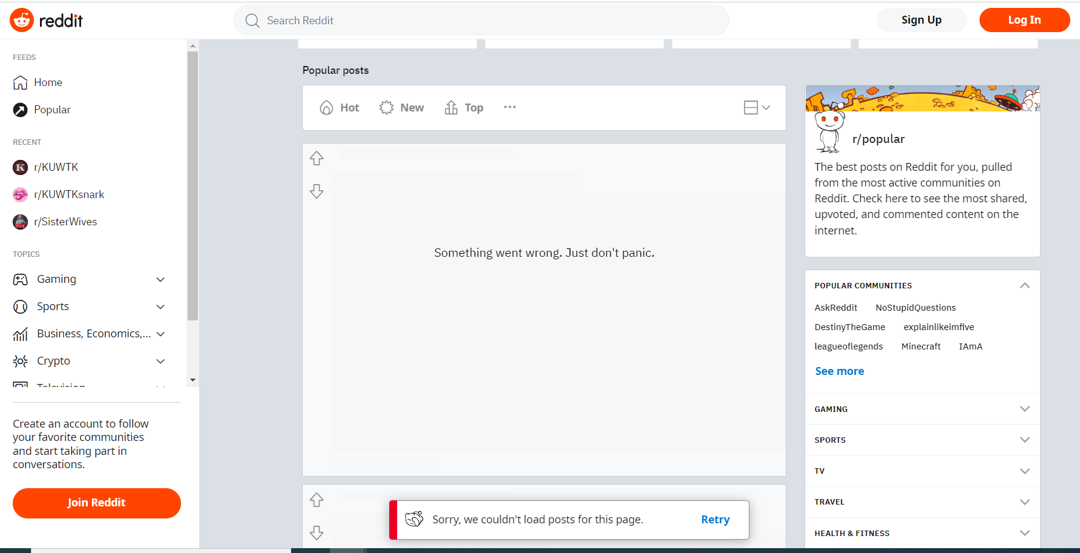The width and height of the screenshot is (1080, 553).
Task: Click the error toast Snoo icon
Action: 414,519
